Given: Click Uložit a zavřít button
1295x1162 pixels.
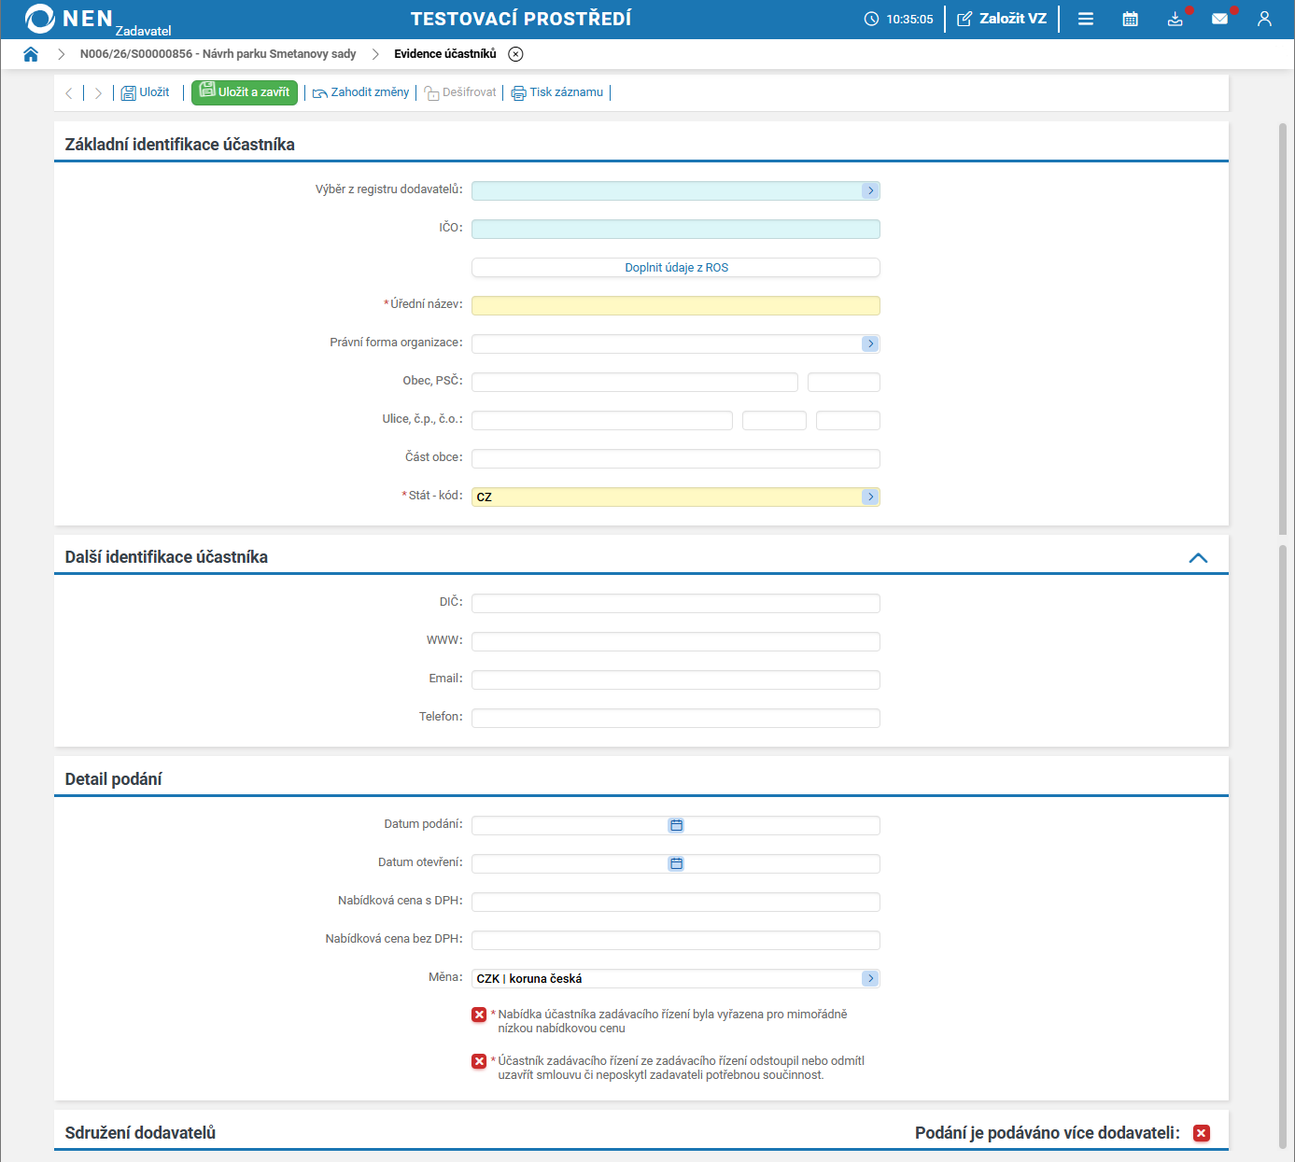Looking at the screenshot, I should pyautogui.click(x=245, y=92).
